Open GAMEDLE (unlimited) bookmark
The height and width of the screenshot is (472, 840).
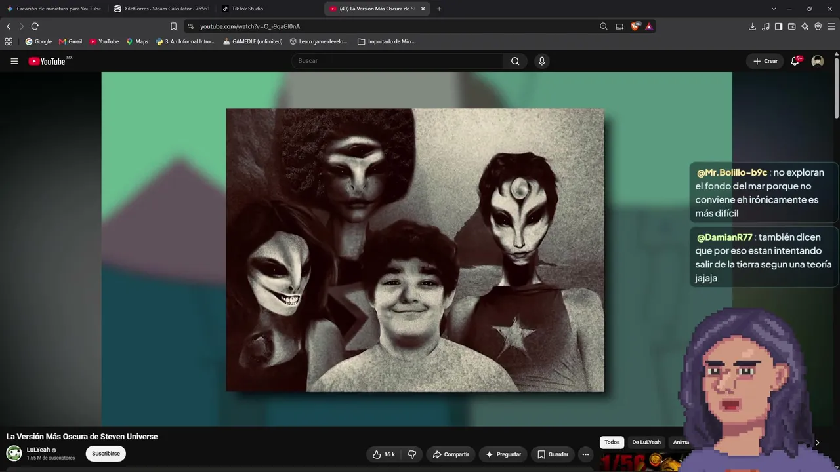(x=253, y=41)
